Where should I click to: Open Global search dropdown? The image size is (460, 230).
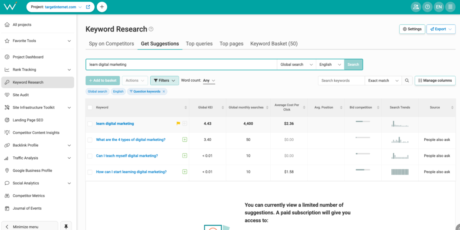[x=297, y=64]
